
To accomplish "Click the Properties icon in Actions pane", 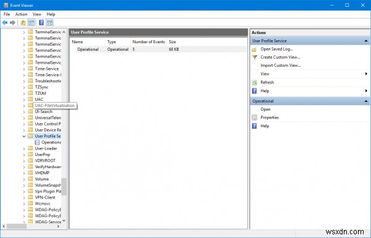I will point(254,117).
